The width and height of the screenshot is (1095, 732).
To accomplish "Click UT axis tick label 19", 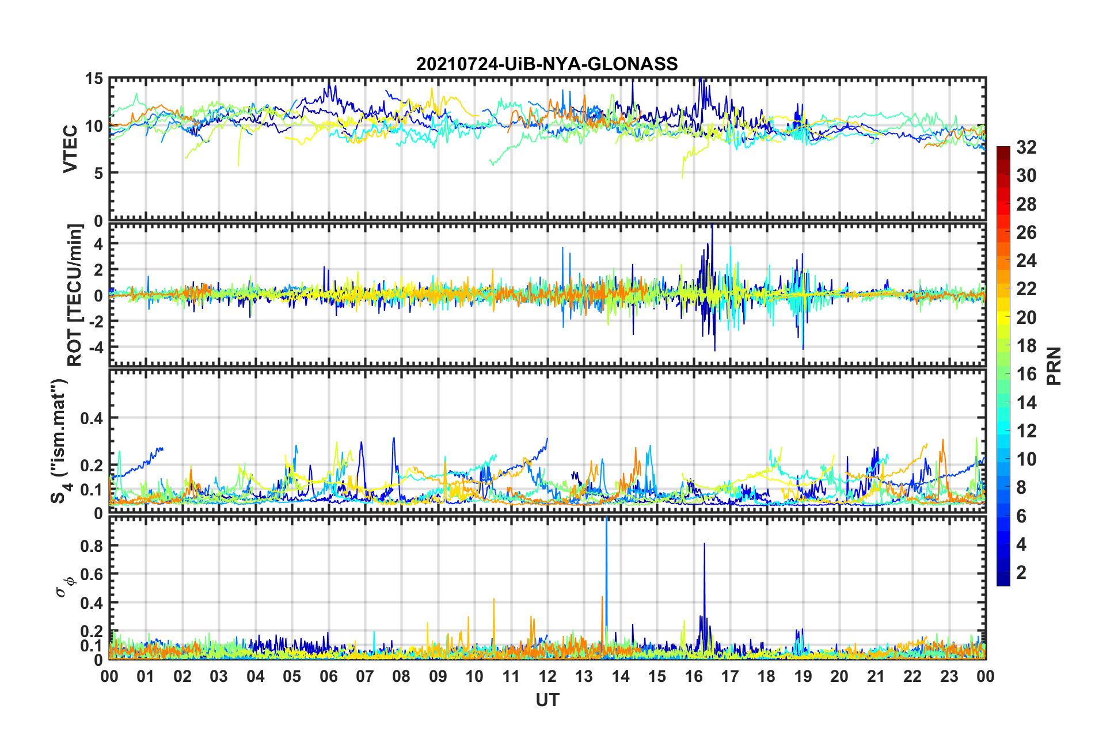I will (803, 676).
